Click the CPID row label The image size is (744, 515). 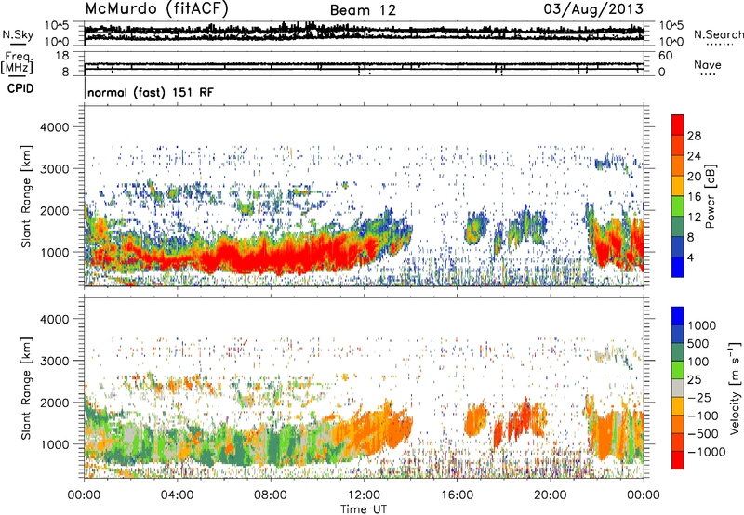20,88
